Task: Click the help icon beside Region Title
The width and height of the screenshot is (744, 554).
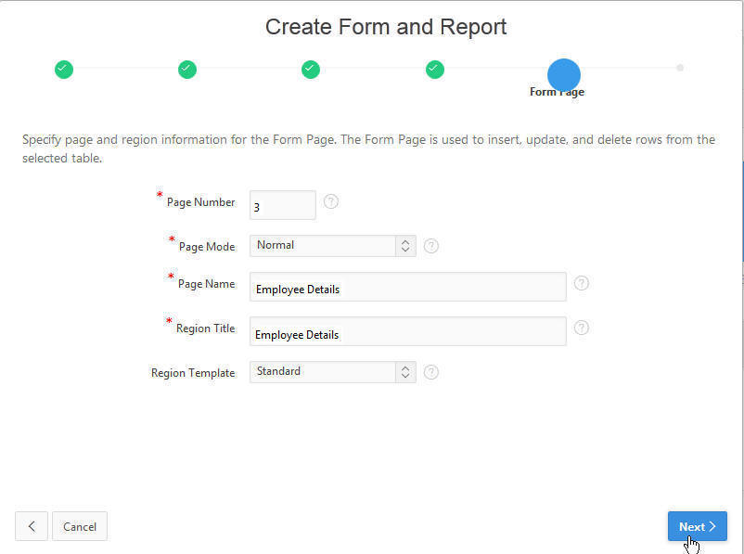Action: 582,328
